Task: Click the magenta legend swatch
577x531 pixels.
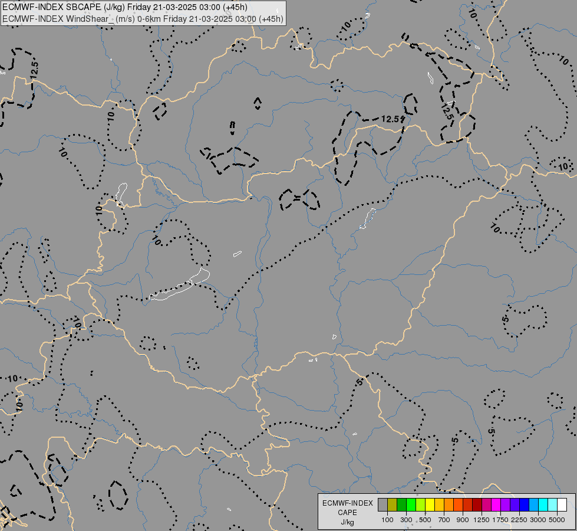Action: (x=496, y=504)
